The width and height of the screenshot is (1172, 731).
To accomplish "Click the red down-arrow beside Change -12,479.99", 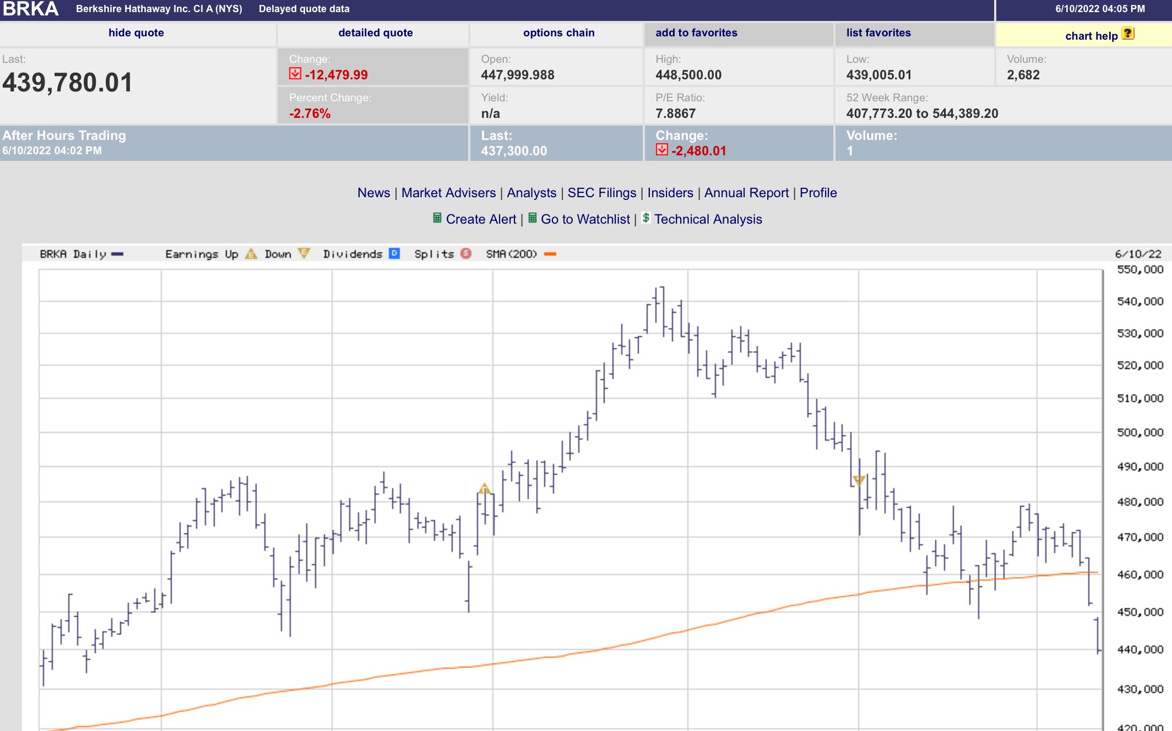I will tap(295, 74).
